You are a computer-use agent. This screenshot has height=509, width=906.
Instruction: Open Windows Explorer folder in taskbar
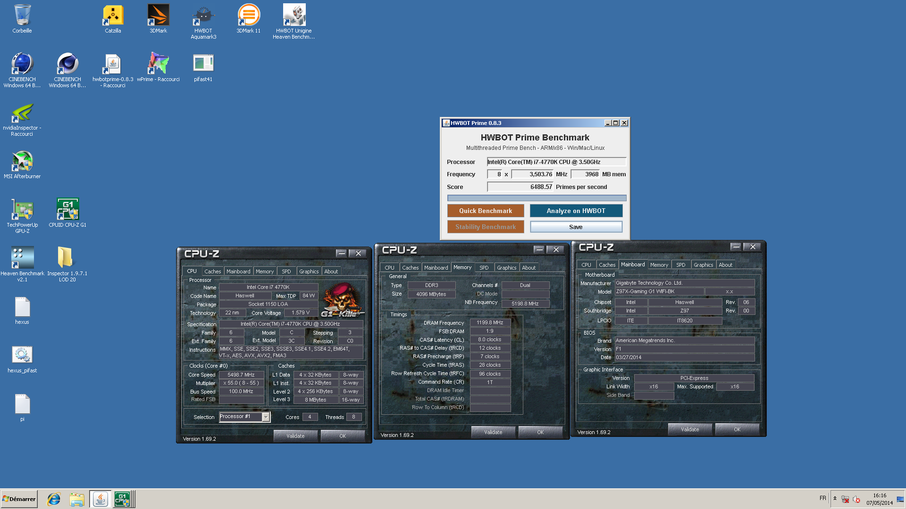tap(76, 499)
